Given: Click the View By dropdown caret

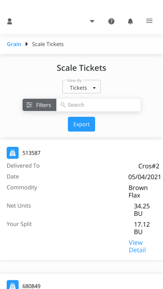Looking at the screenshot, I should click(94, 88).
